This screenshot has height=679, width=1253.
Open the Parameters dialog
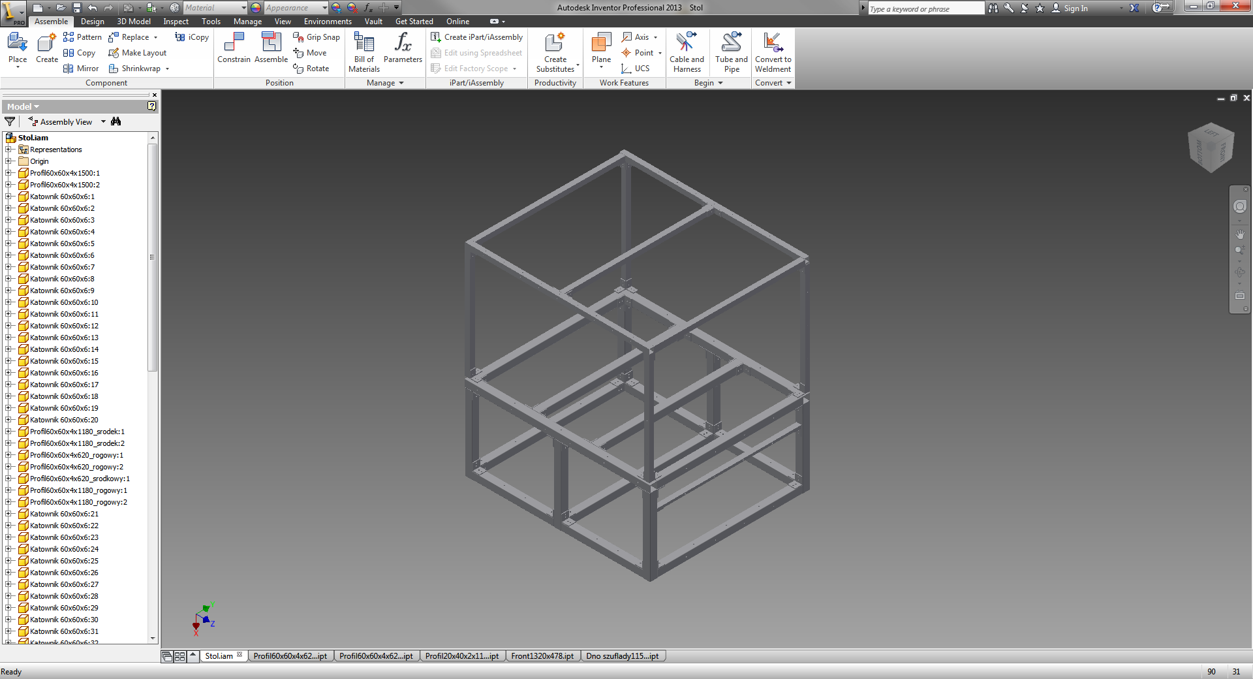click(403, 49)
